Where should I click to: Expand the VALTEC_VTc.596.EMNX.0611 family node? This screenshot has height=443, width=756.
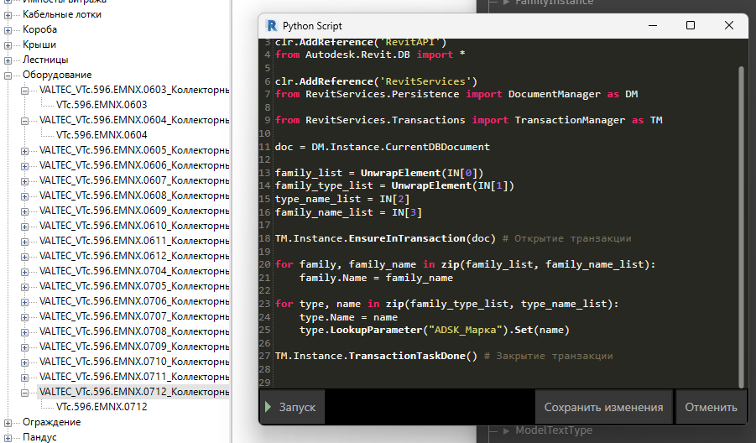pyautogui.click(x=24, y=242)
